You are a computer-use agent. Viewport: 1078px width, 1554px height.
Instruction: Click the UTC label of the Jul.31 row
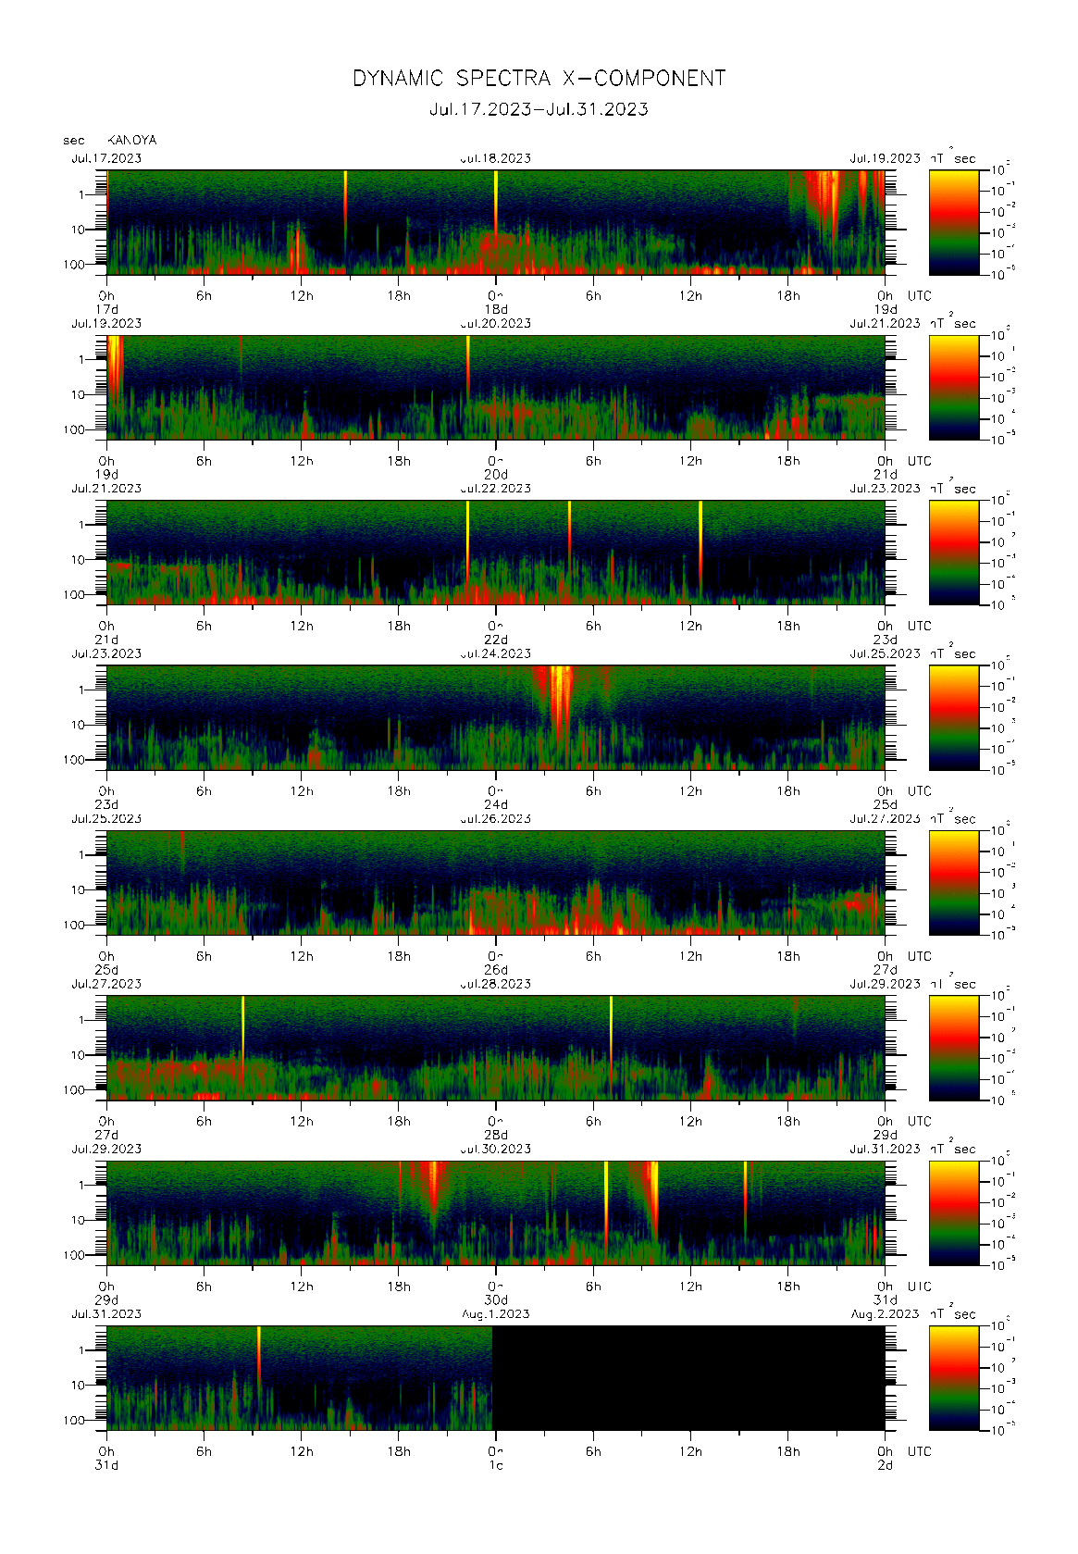(919, 1451)
